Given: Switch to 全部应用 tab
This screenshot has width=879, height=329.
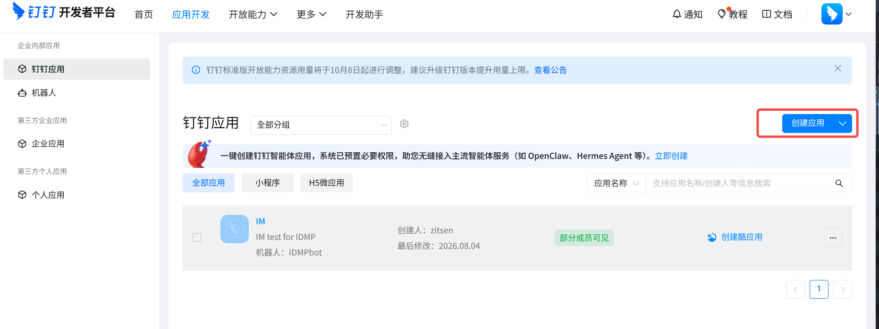Looking at the screenshot, I should 209,183.
